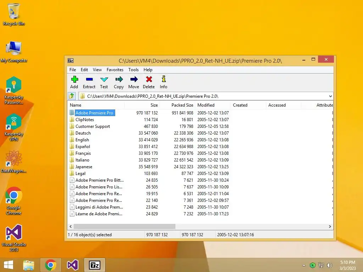Open the View menu
363x272 pixels.
click(x=97, y=70)
